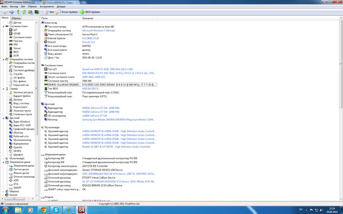The image size is (343, 214).
Task: Click the EN language indicator in tray
Action: point(301,209)
